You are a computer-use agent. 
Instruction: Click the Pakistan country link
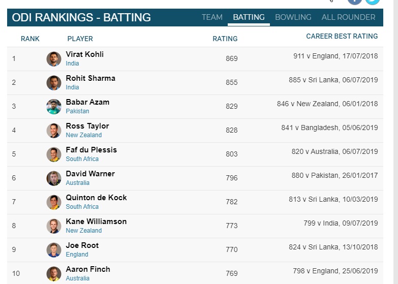(77, 111)
